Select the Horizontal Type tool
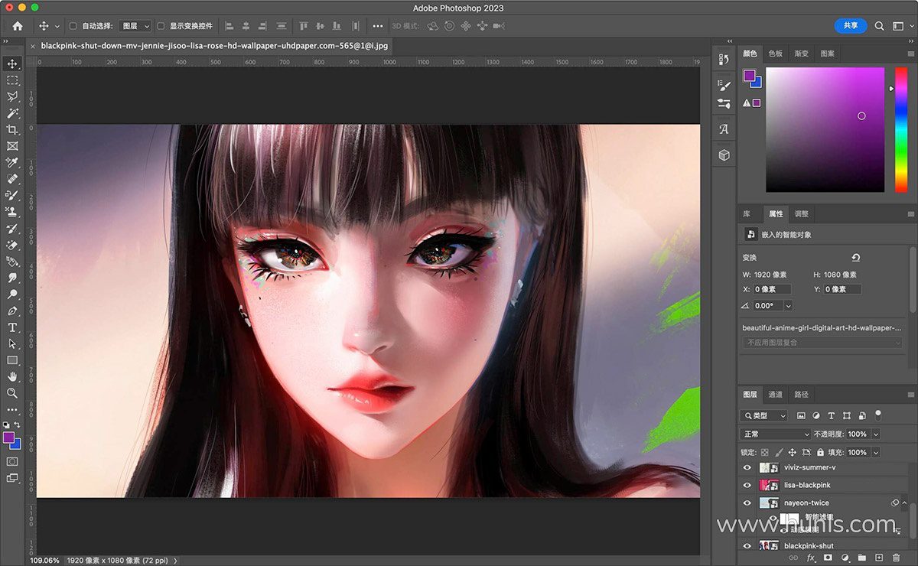918x566 pixels. point(12,327)
